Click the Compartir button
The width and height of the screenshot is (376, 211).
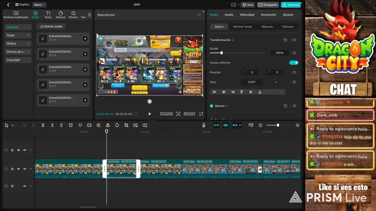point(268,5)
